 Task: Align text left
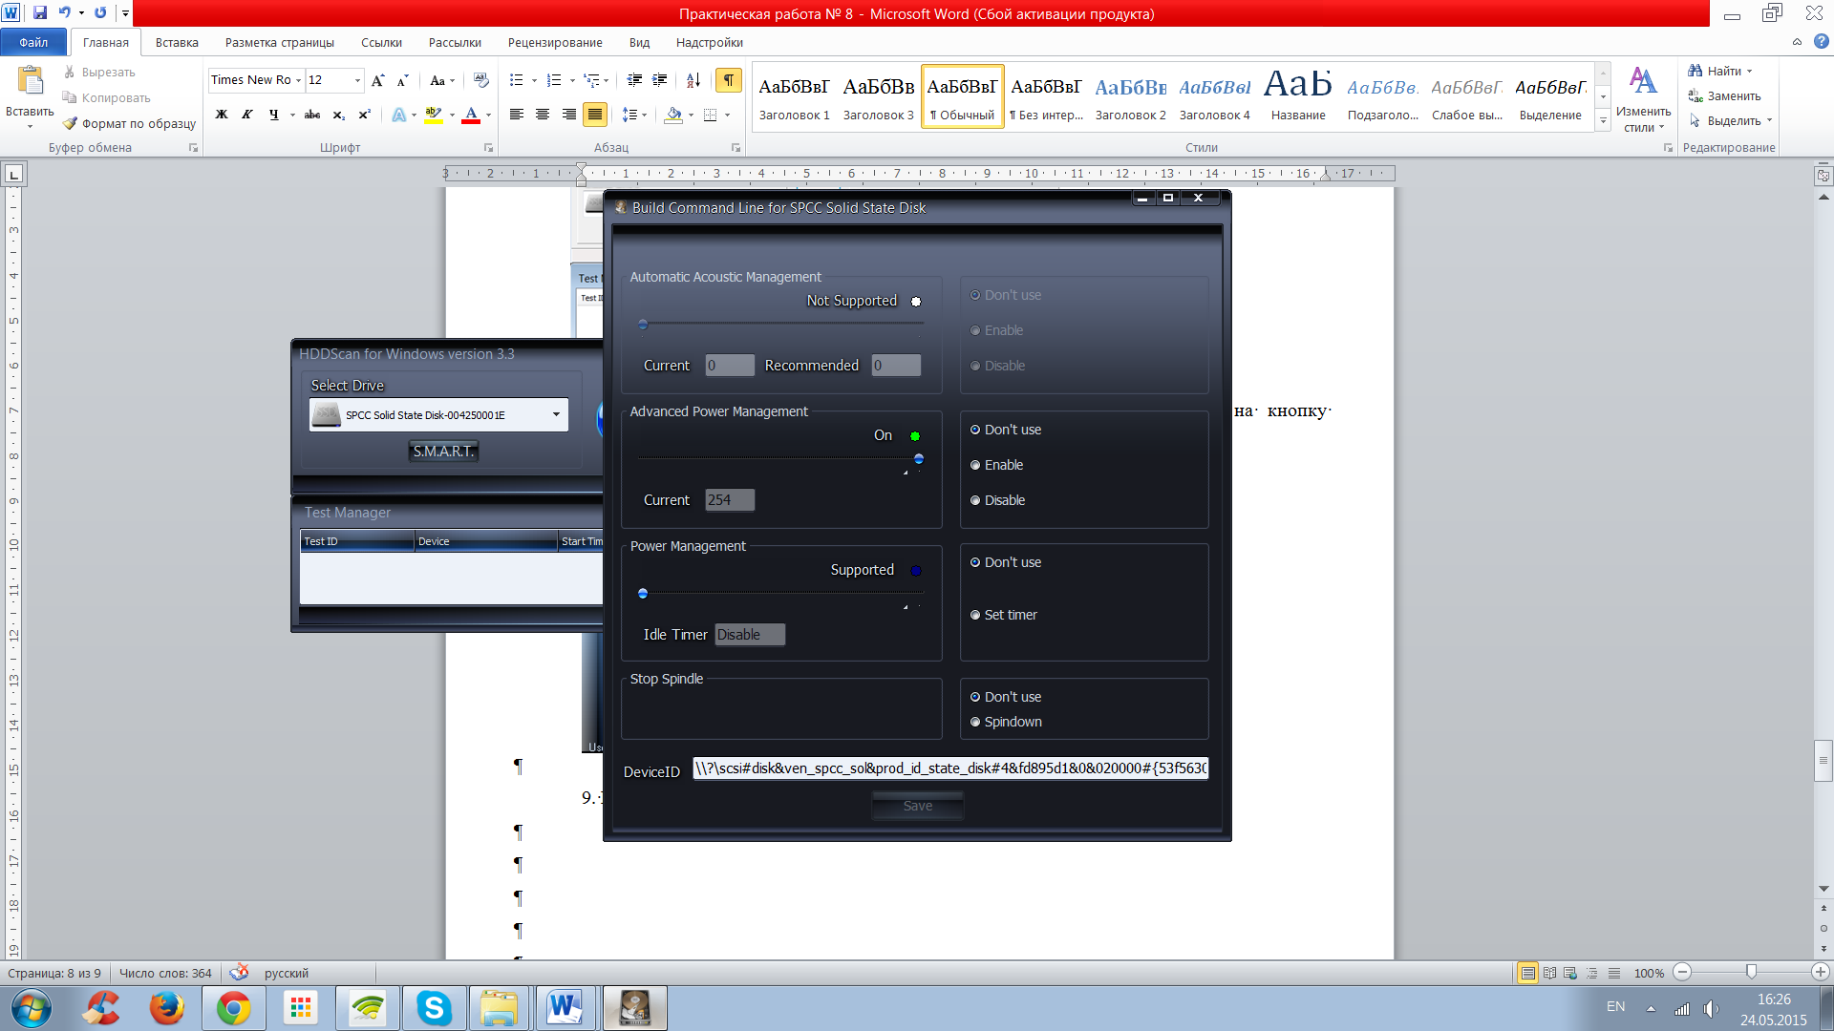coord(517,115)
